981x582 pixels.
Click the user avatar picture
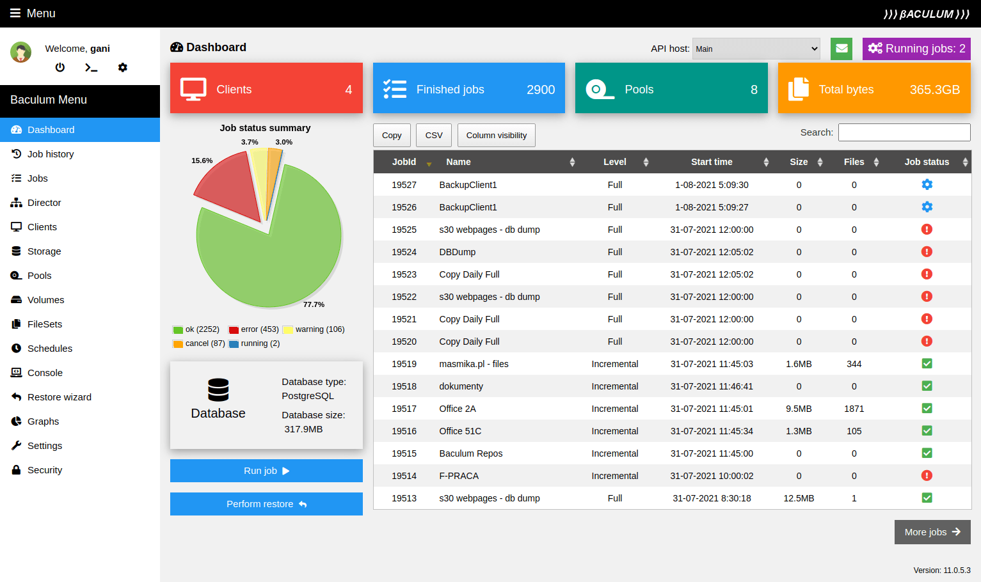(21, 52)
